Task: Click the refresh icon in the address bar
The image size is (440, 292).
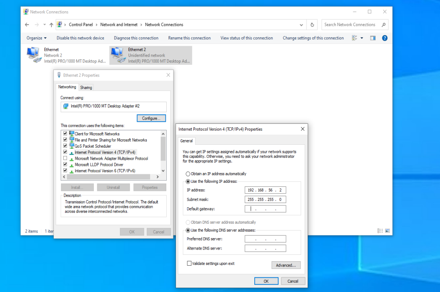Action: point(311,24)
